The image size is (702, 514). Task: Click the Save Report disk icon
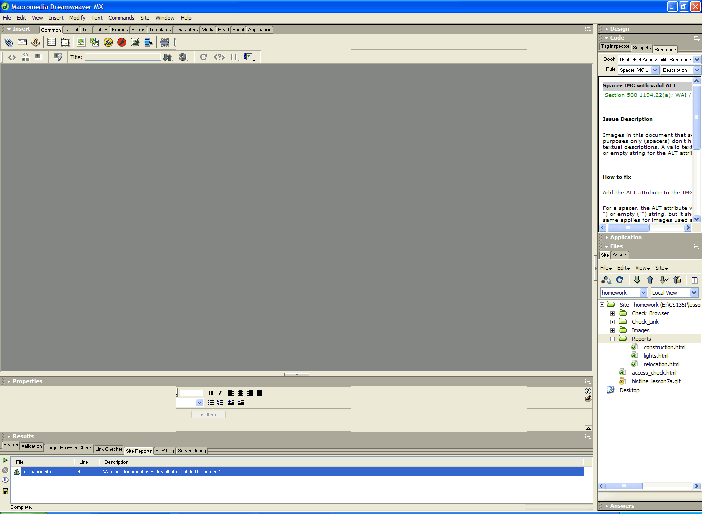click(5, 491)
